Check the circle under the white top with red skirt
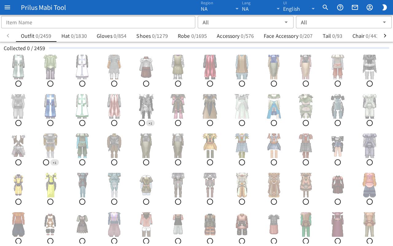This screenshot has height=246, width=393. [146, 84]
